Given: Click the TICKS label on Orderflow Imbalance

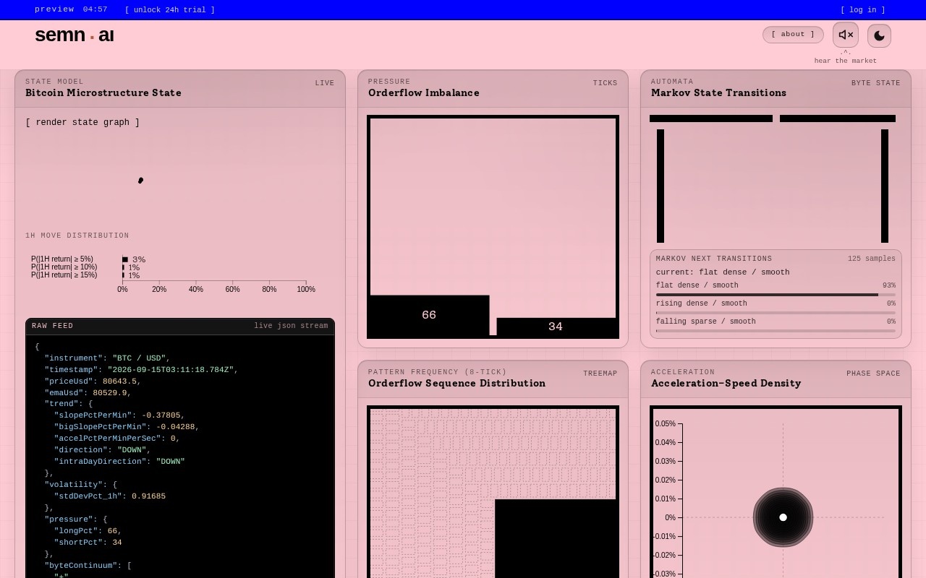Looking at the screenshot, I should coord(606,83).
